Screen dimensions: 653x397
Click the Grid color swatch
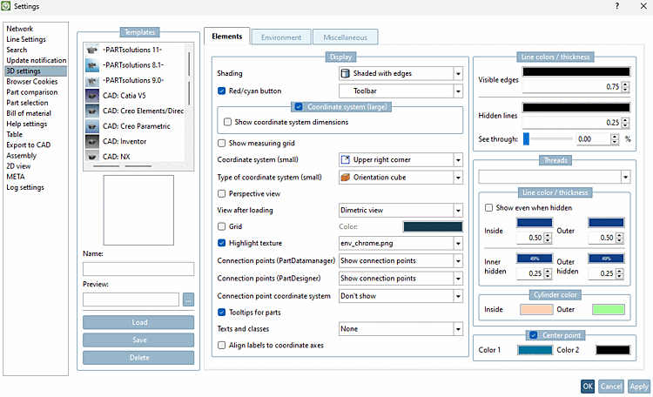[433, 226]
